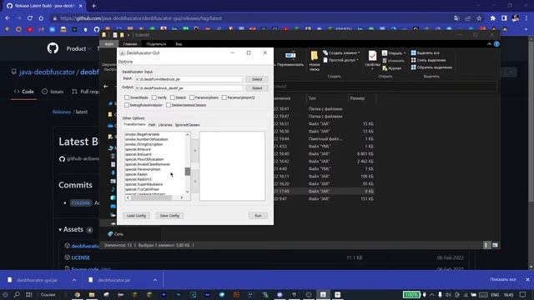Viewport: 534px width, 300px height.
Task: Toggle the Detect checkbox
Action: (173, 97)
